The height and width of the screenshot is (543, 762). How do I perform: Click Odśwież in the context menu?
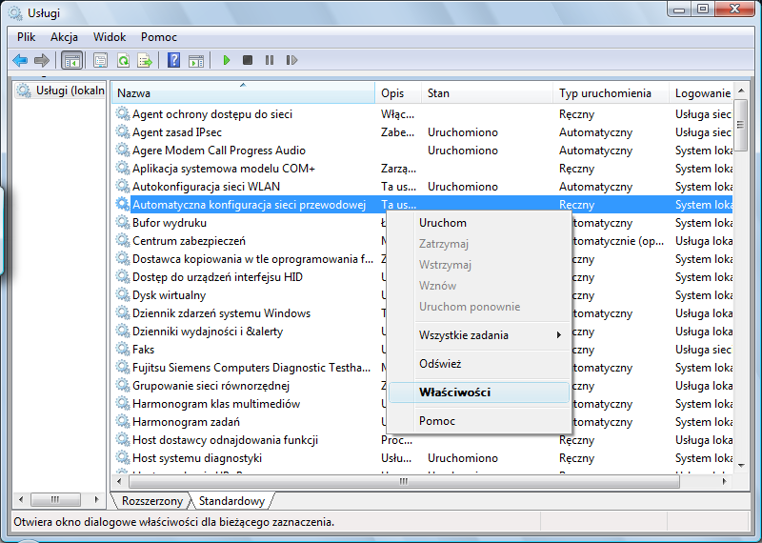(440, 364)
